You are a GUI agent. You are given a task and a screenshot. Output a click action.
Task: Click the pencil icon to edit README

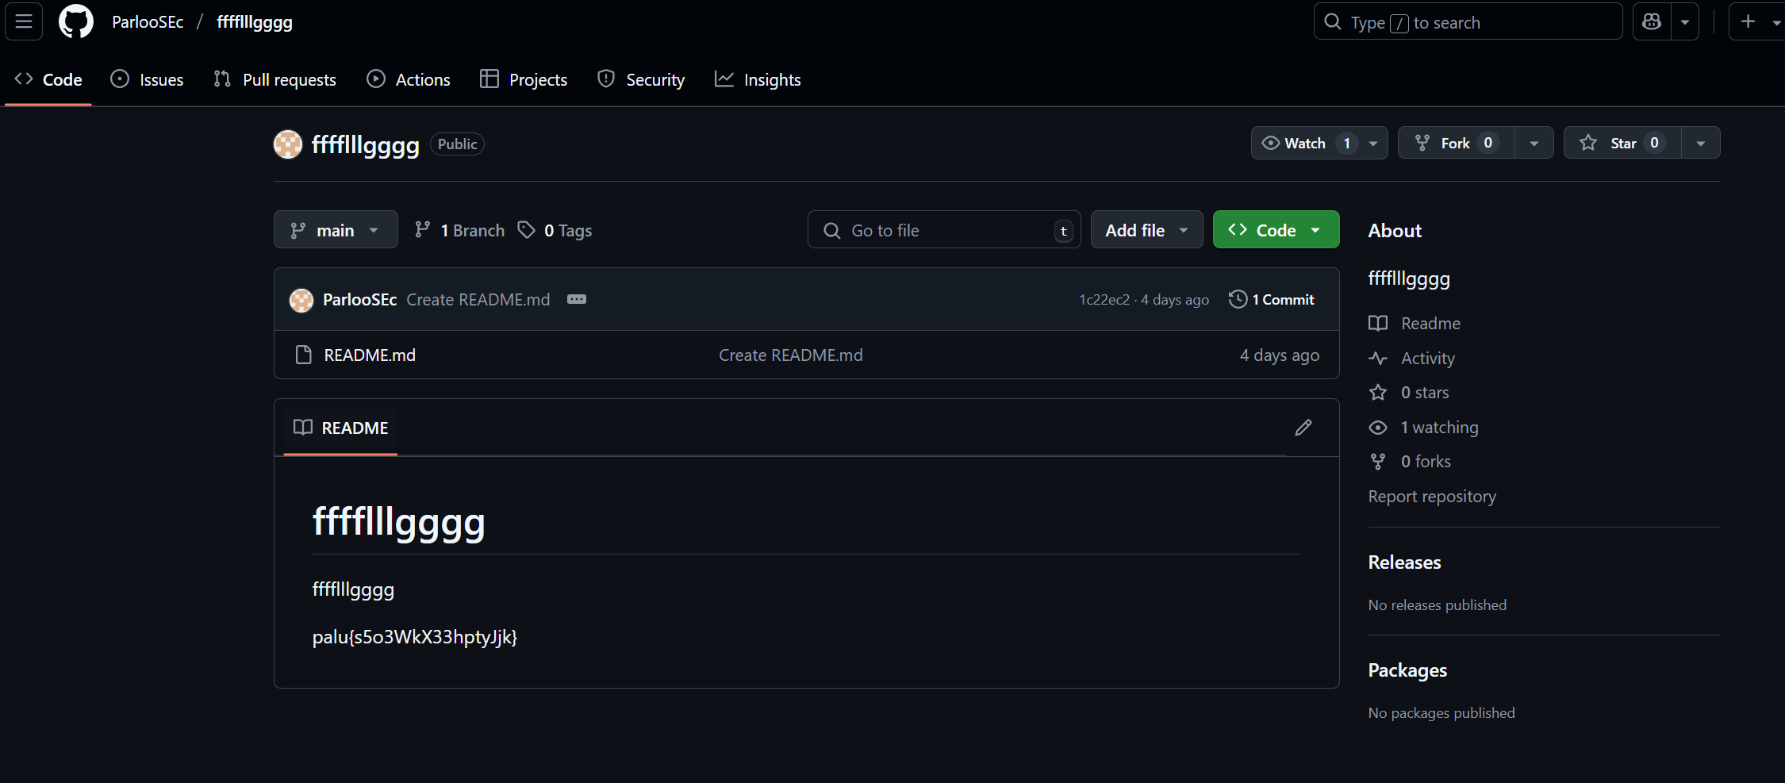tap(1303, 428)
